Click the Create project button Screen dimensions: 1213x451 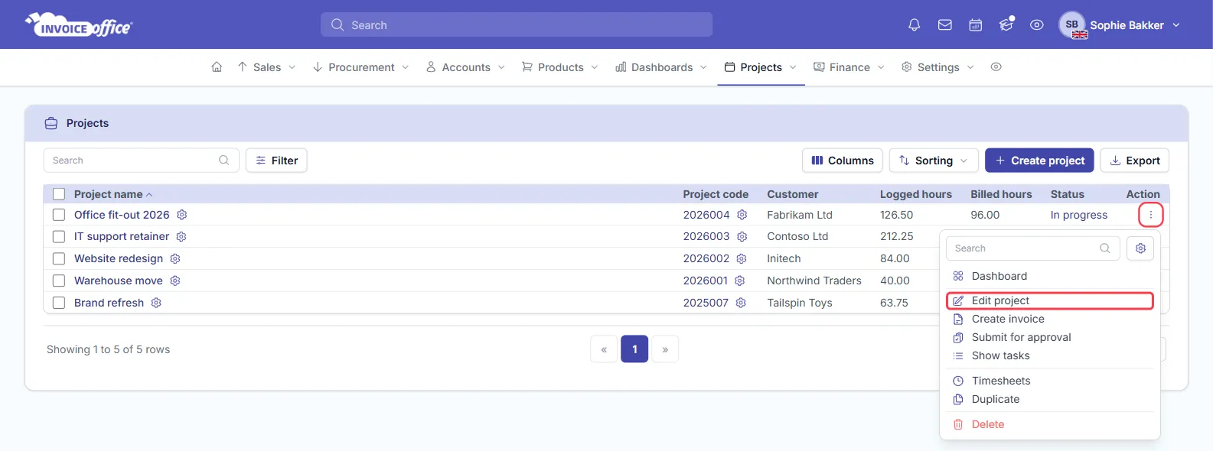[x=1039, y=161]
